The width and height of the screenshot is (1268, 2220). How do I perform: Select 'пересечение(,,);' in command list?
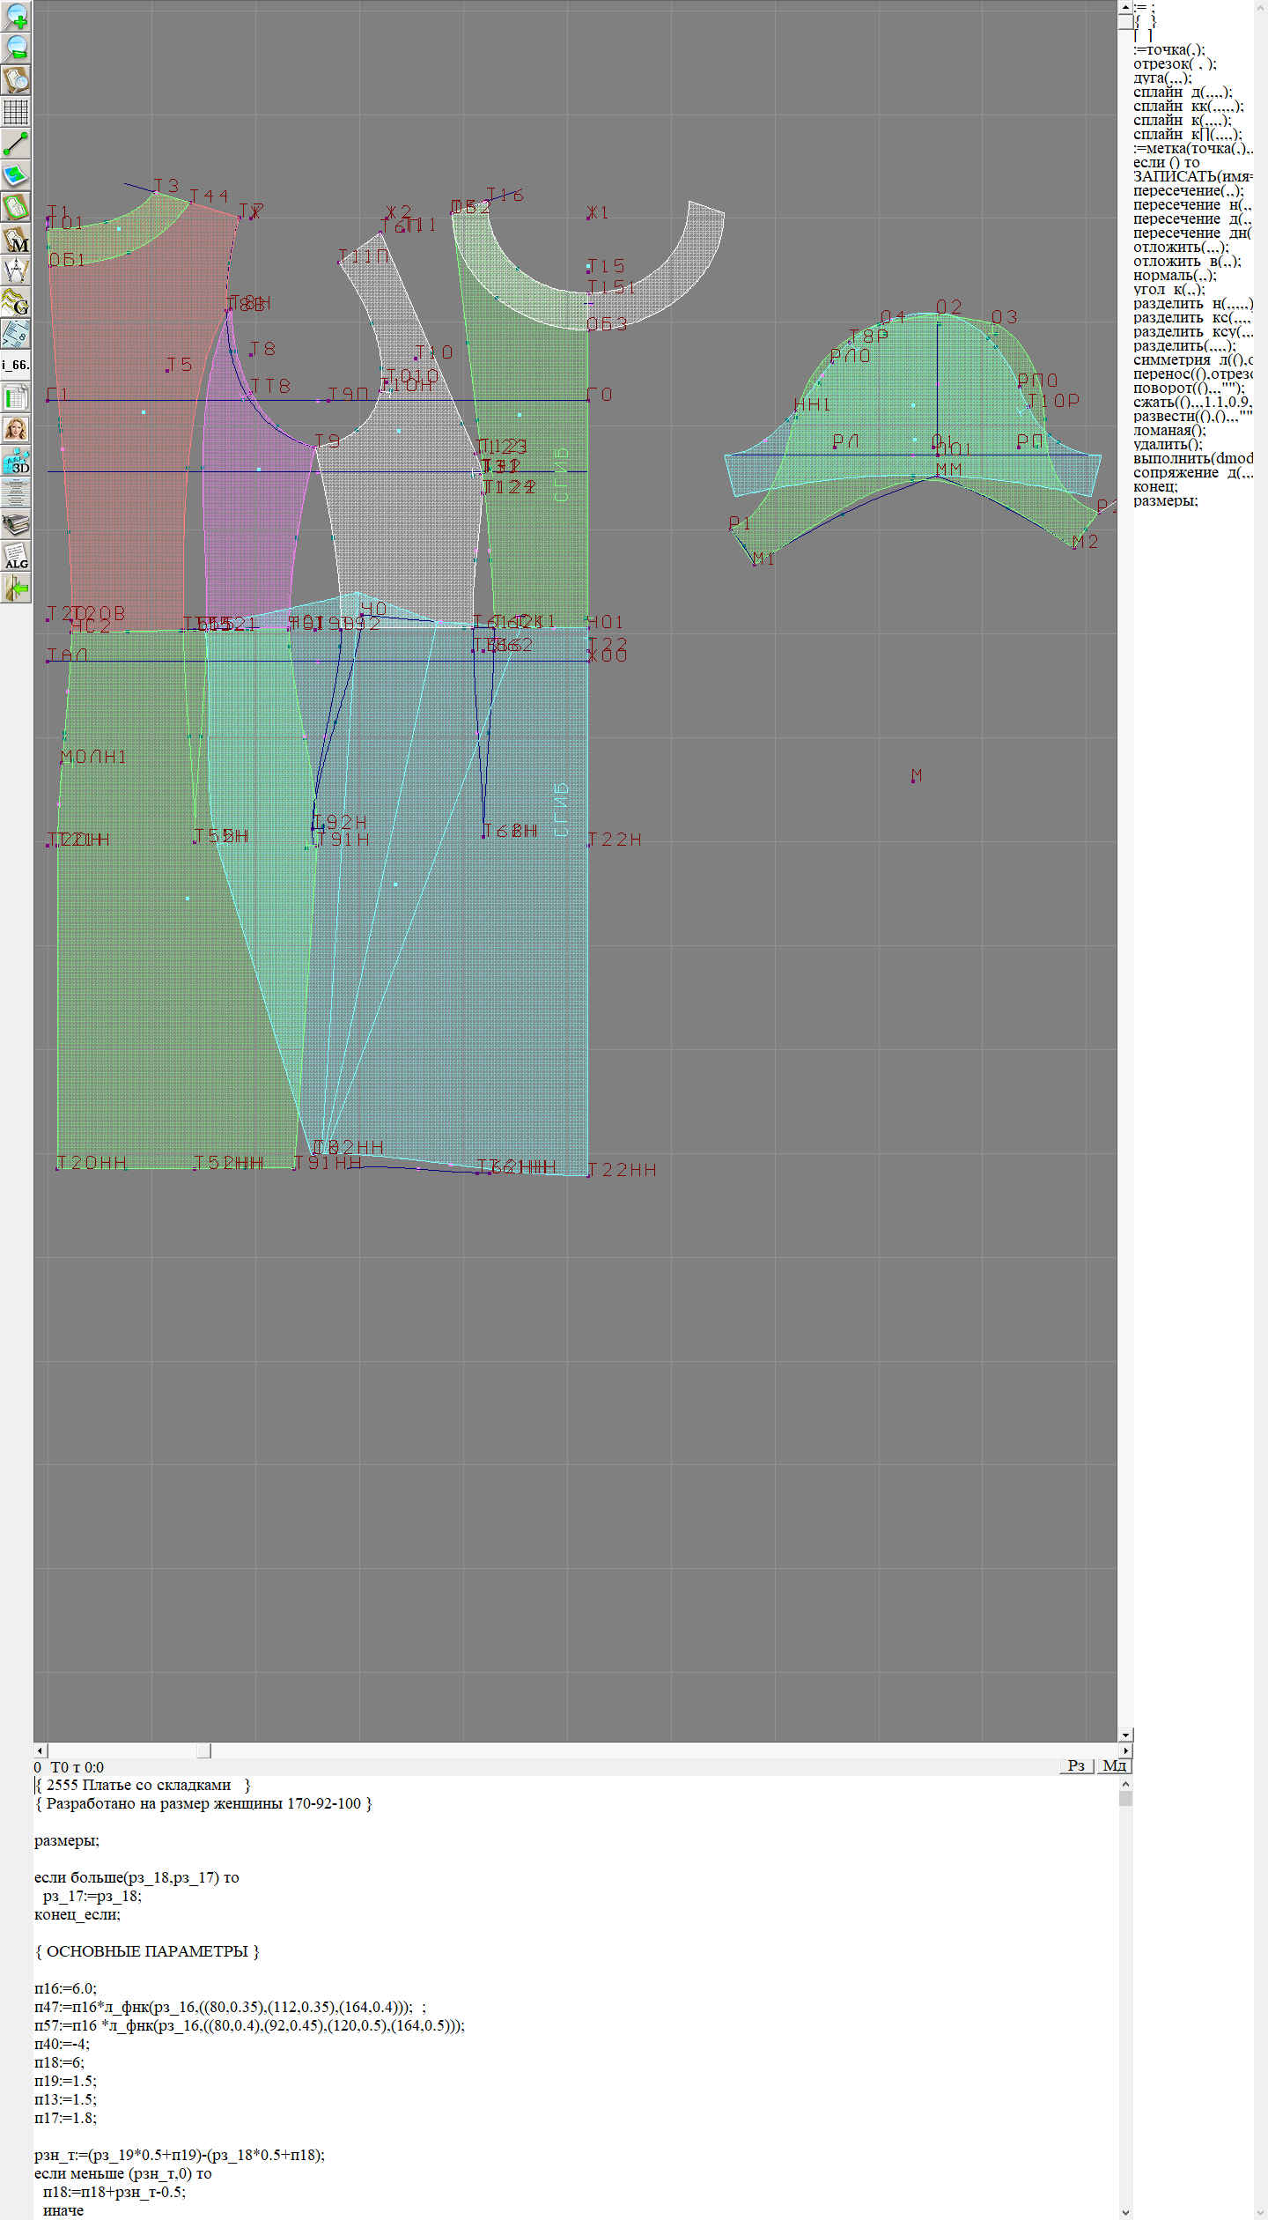coord(1188,190)
